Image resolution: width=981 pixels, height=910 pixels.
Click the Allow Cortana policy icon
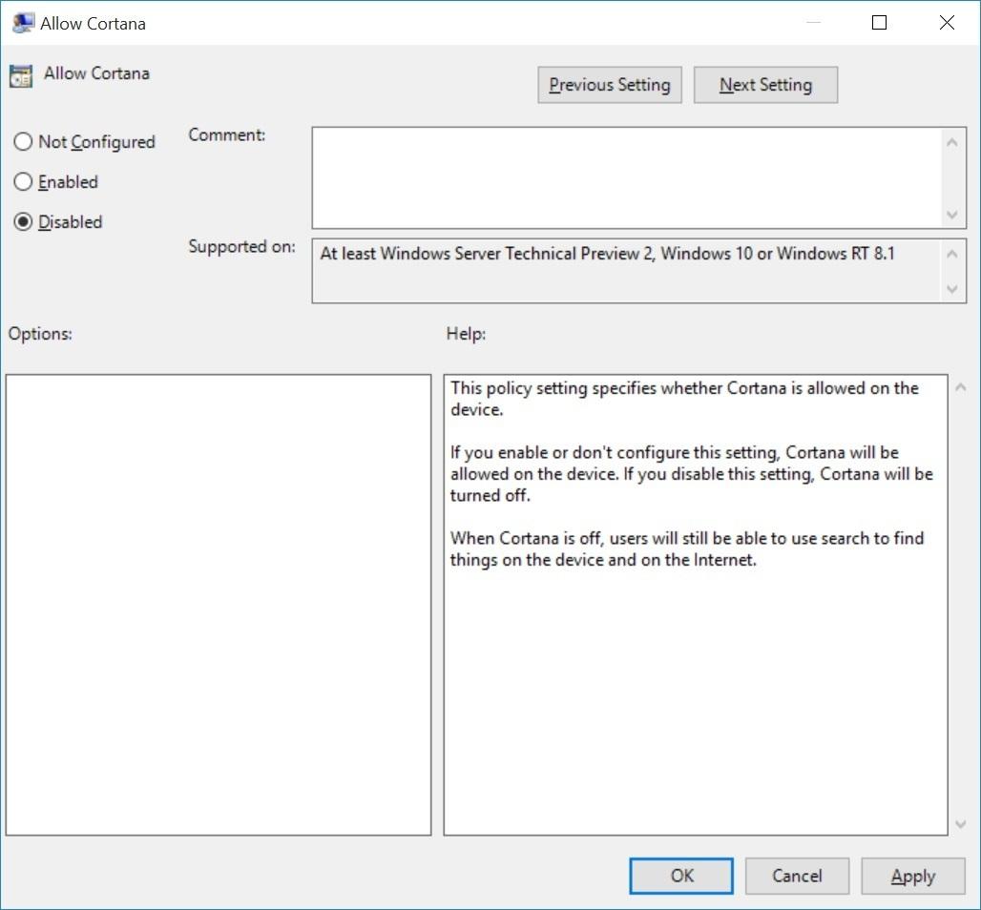point(21,75)
